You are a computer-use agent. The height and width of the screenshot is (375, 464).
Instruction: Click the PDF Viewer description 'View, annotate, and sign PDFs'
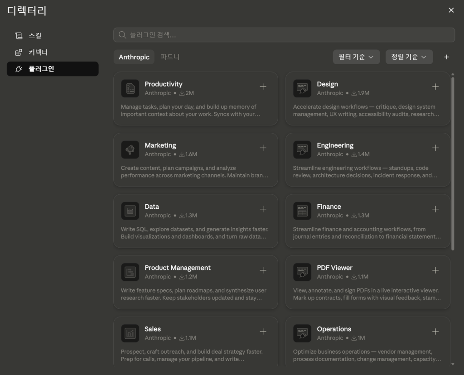(367, 294)
